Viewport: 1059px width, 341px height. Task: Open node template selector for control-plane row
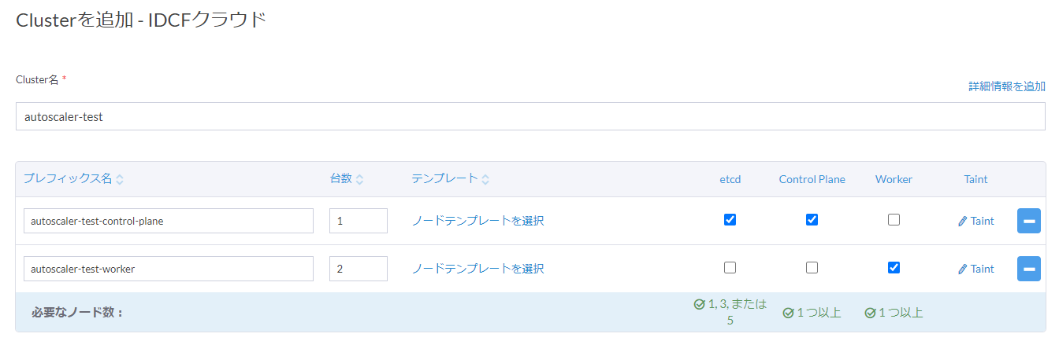click(477, 221)
